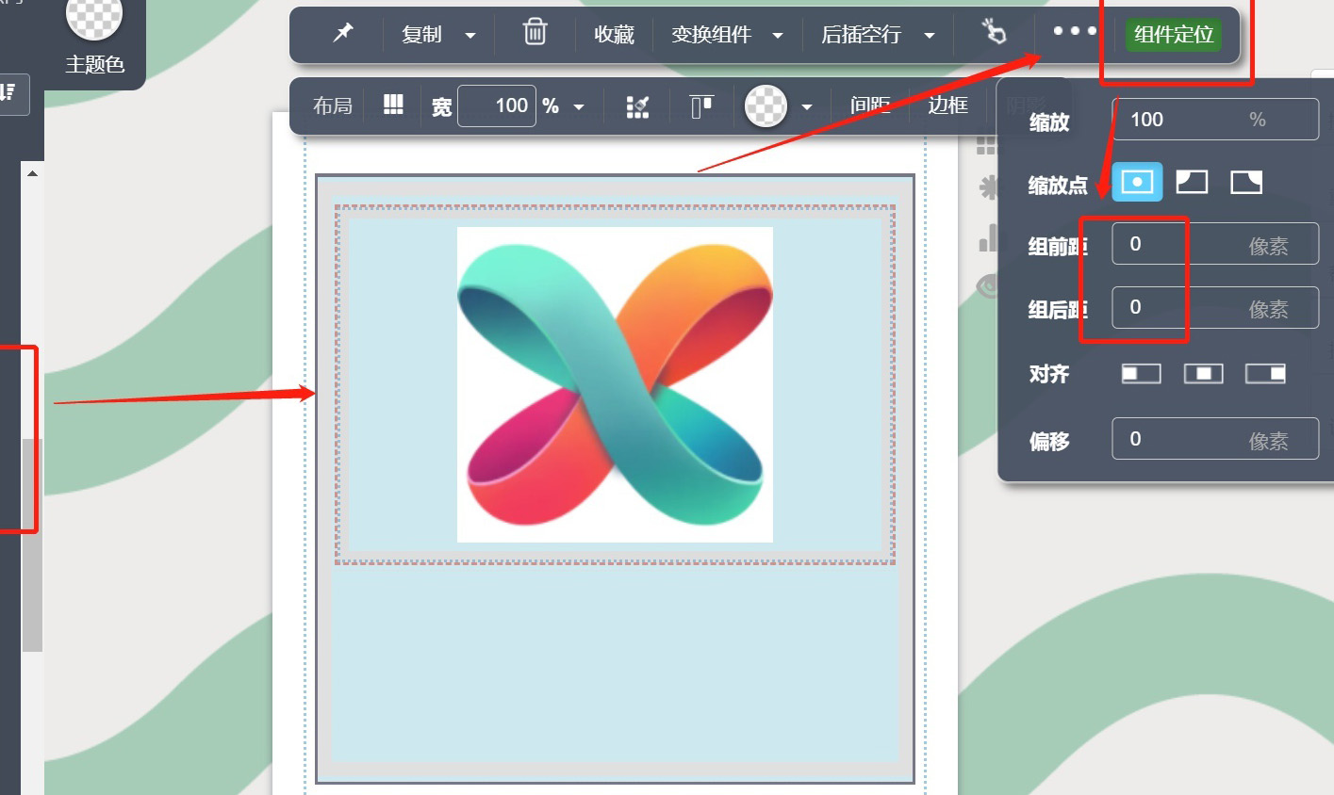Viewport: 1334px width, 795px height.
Task: Click the 收藏 favorite button
Action: tap(614, 35)
